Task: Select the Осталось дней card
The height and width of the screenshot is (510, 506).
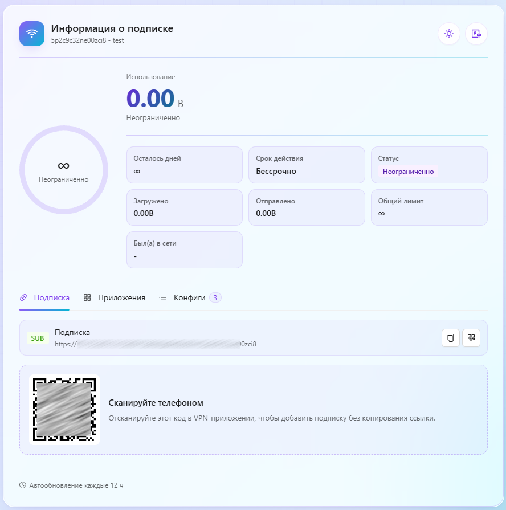Action: coord(185,165)
